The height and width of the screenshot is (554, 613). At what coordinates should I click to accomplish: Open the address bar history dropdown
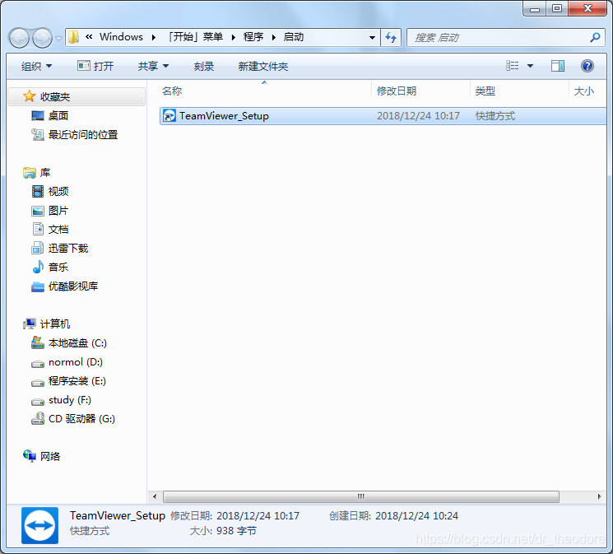click(372, 38)
